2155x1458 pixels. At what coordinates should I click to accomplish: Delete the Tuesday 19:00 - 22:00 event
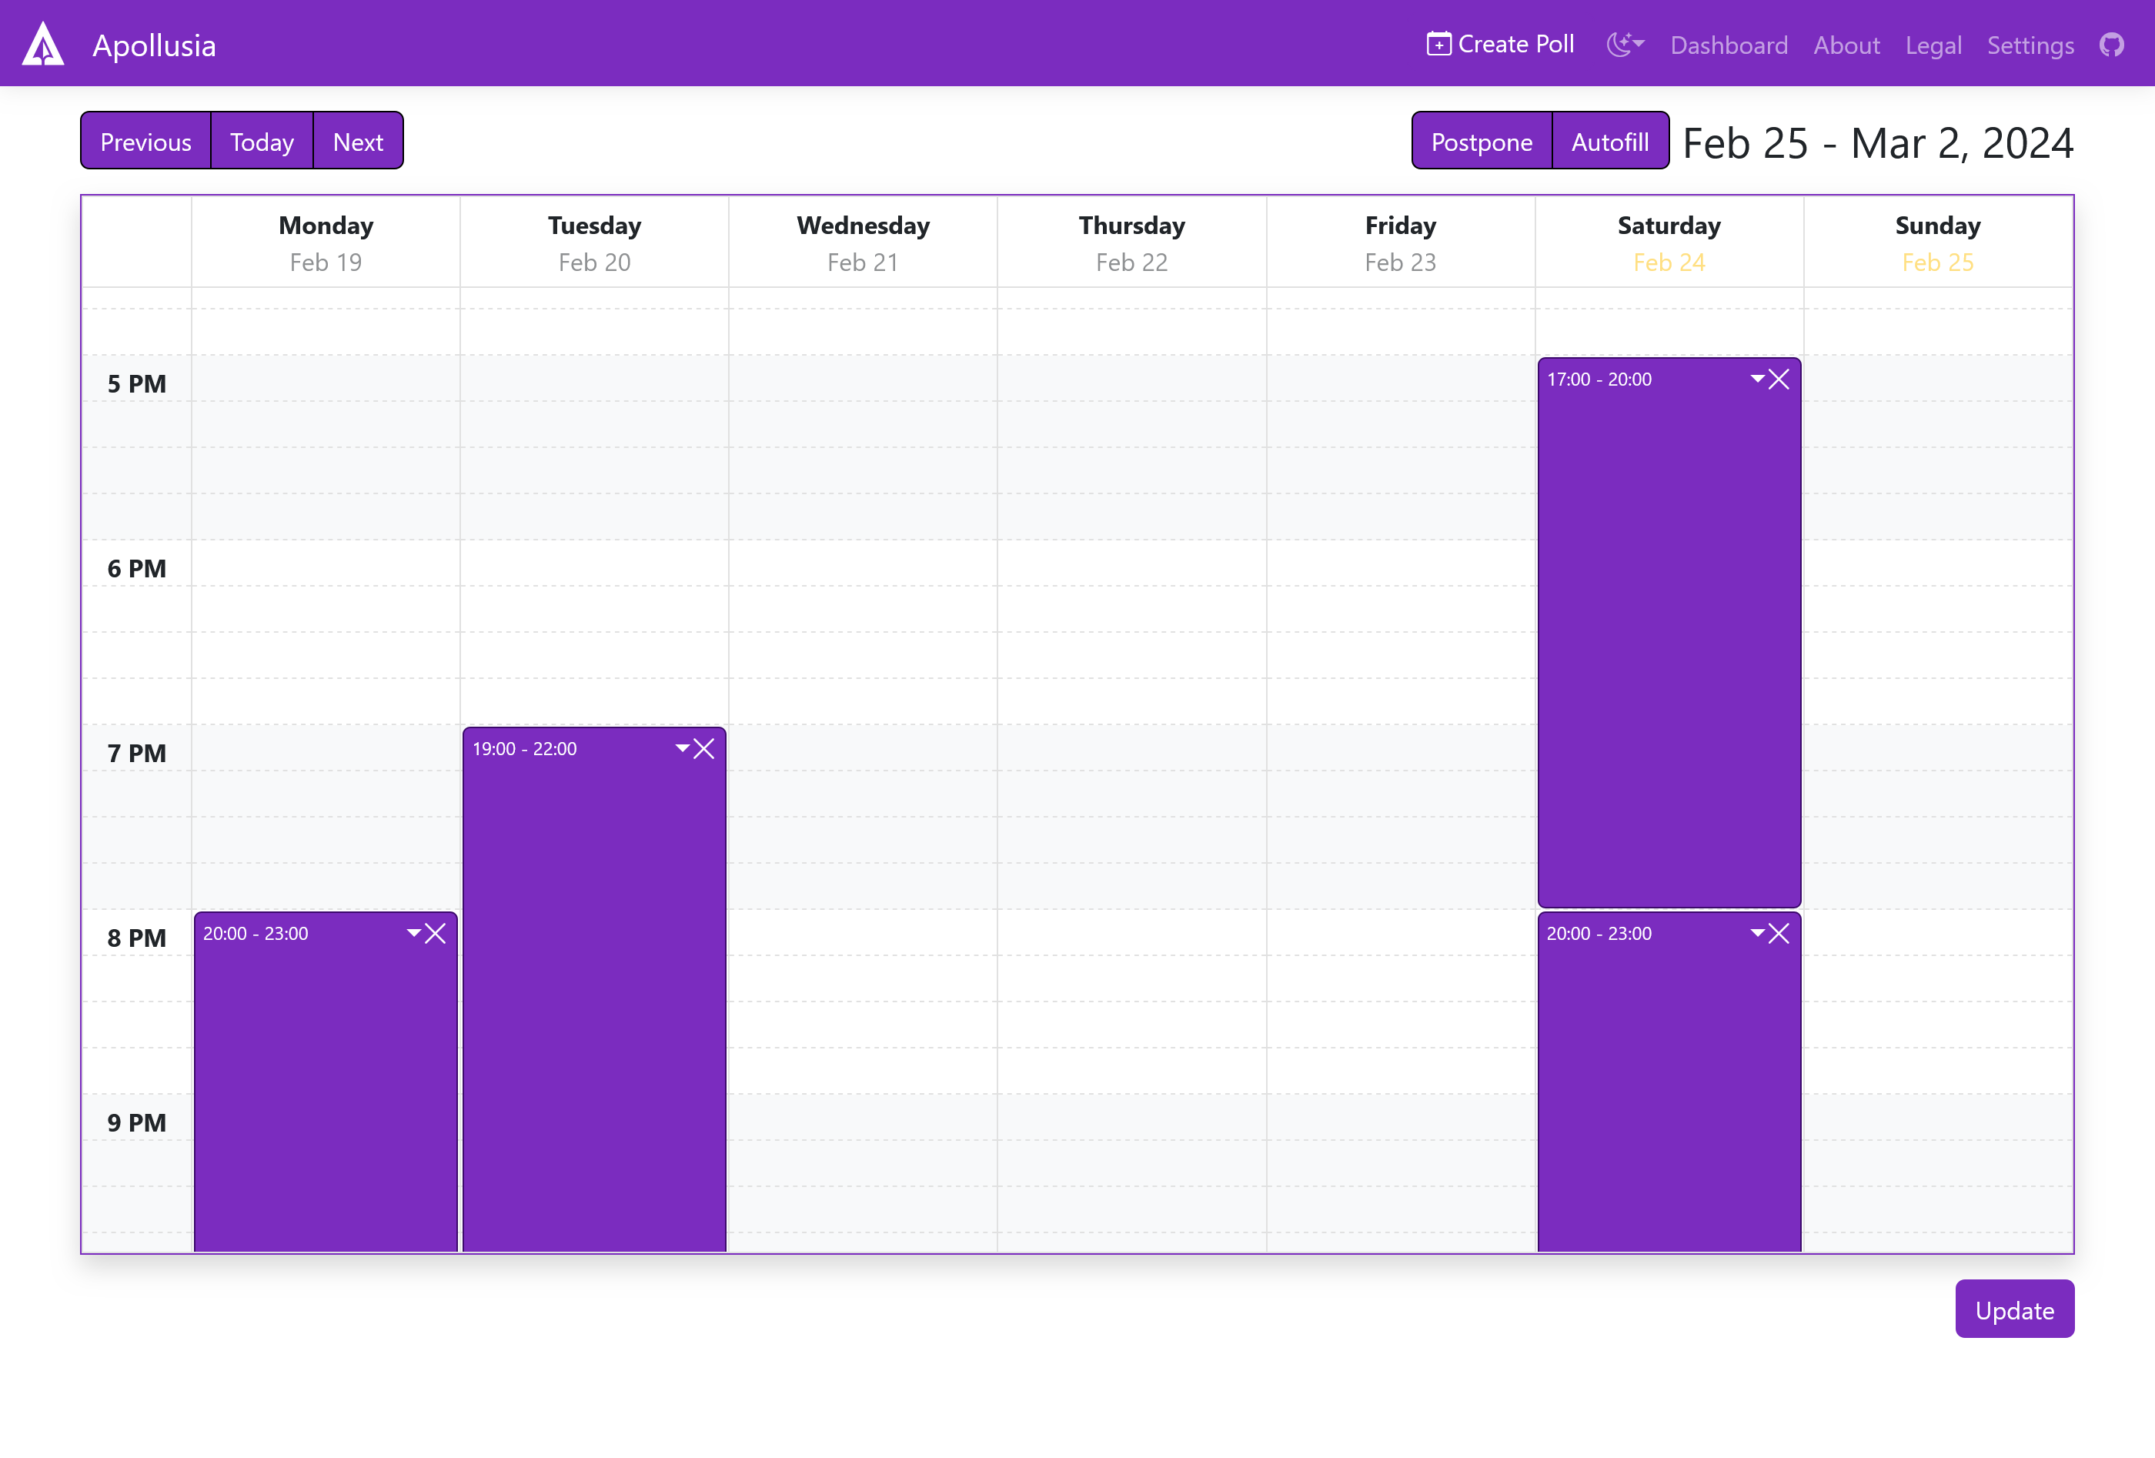click(x=703, y=748)
